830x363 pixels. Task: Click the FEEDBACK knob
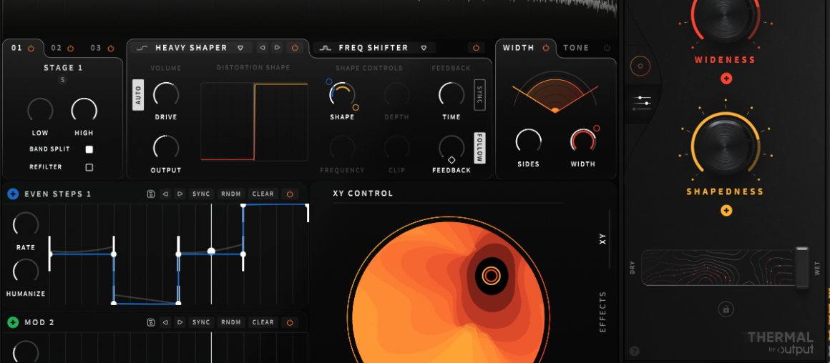tap(451, 147)
